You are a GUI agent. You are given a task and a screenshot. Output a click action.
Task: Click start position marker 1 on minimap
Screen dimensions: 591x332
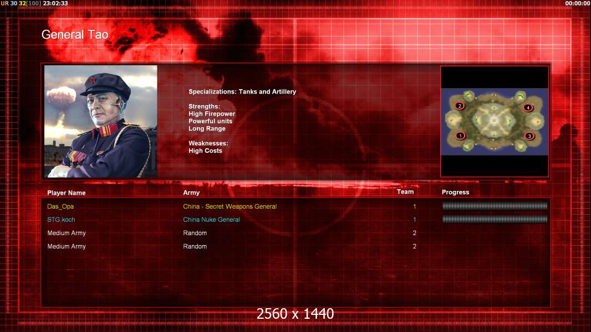[460, 136]
